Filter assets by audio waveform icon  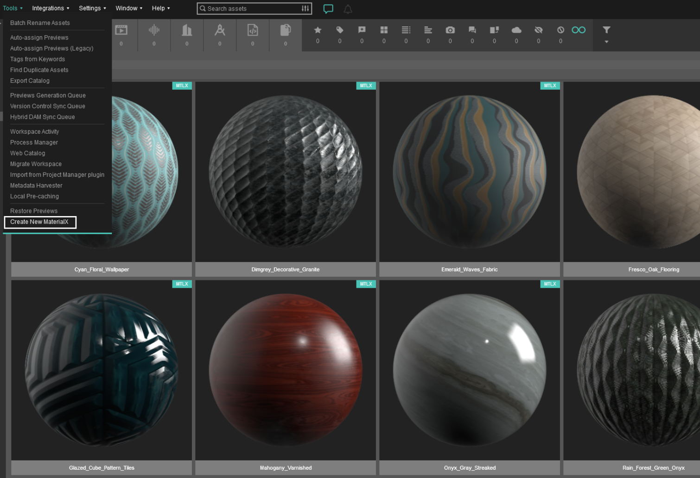(154, 30)
